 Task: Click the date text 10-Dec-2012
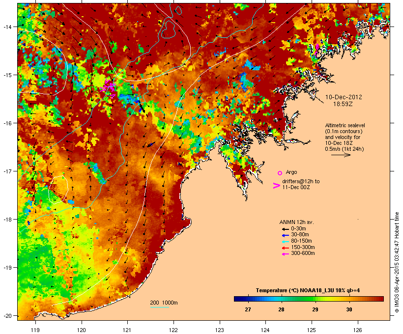[344, 97]
